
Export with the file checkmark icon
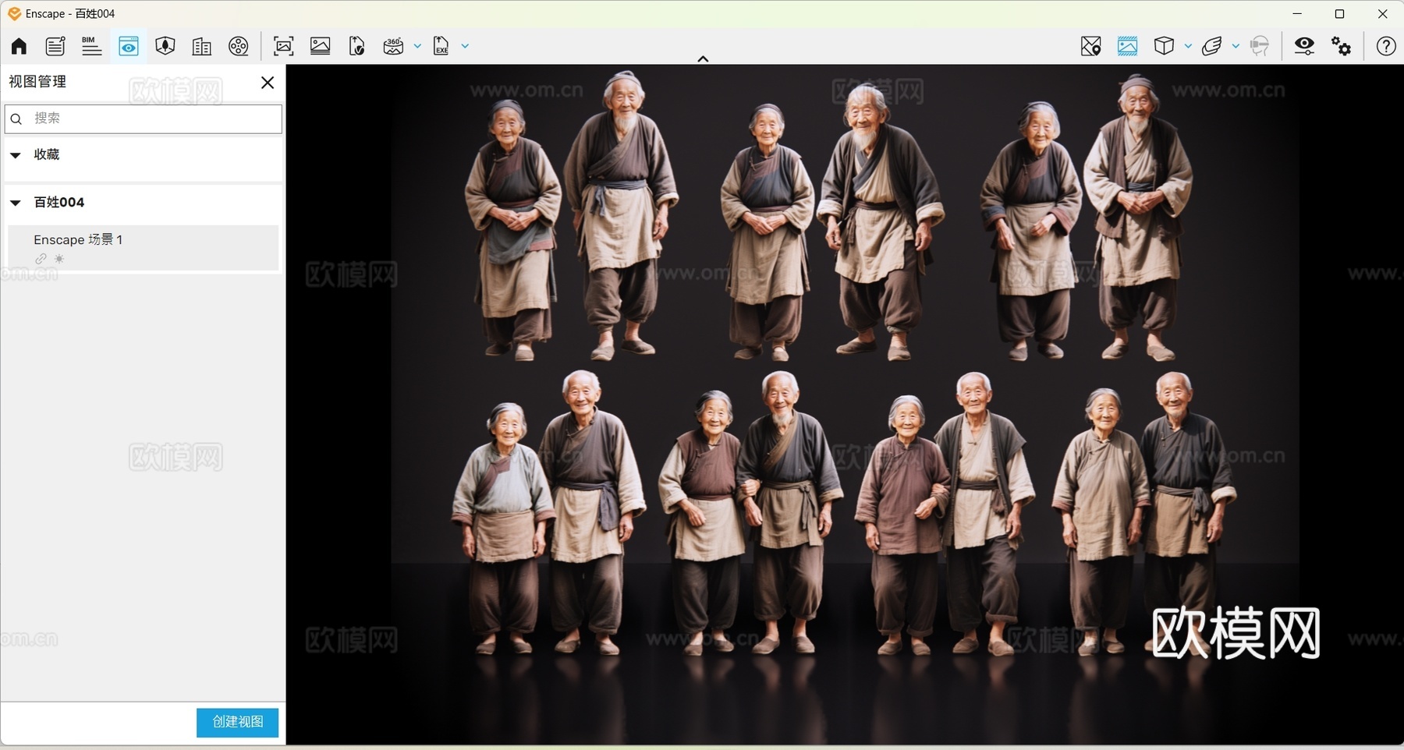click(357, 46)
